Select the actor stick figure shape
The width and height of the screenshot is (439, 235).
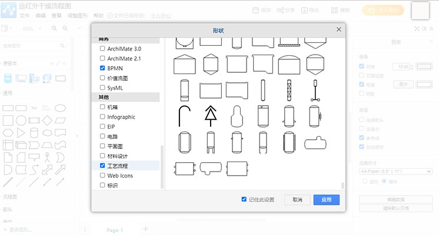(x=47, y=157)
